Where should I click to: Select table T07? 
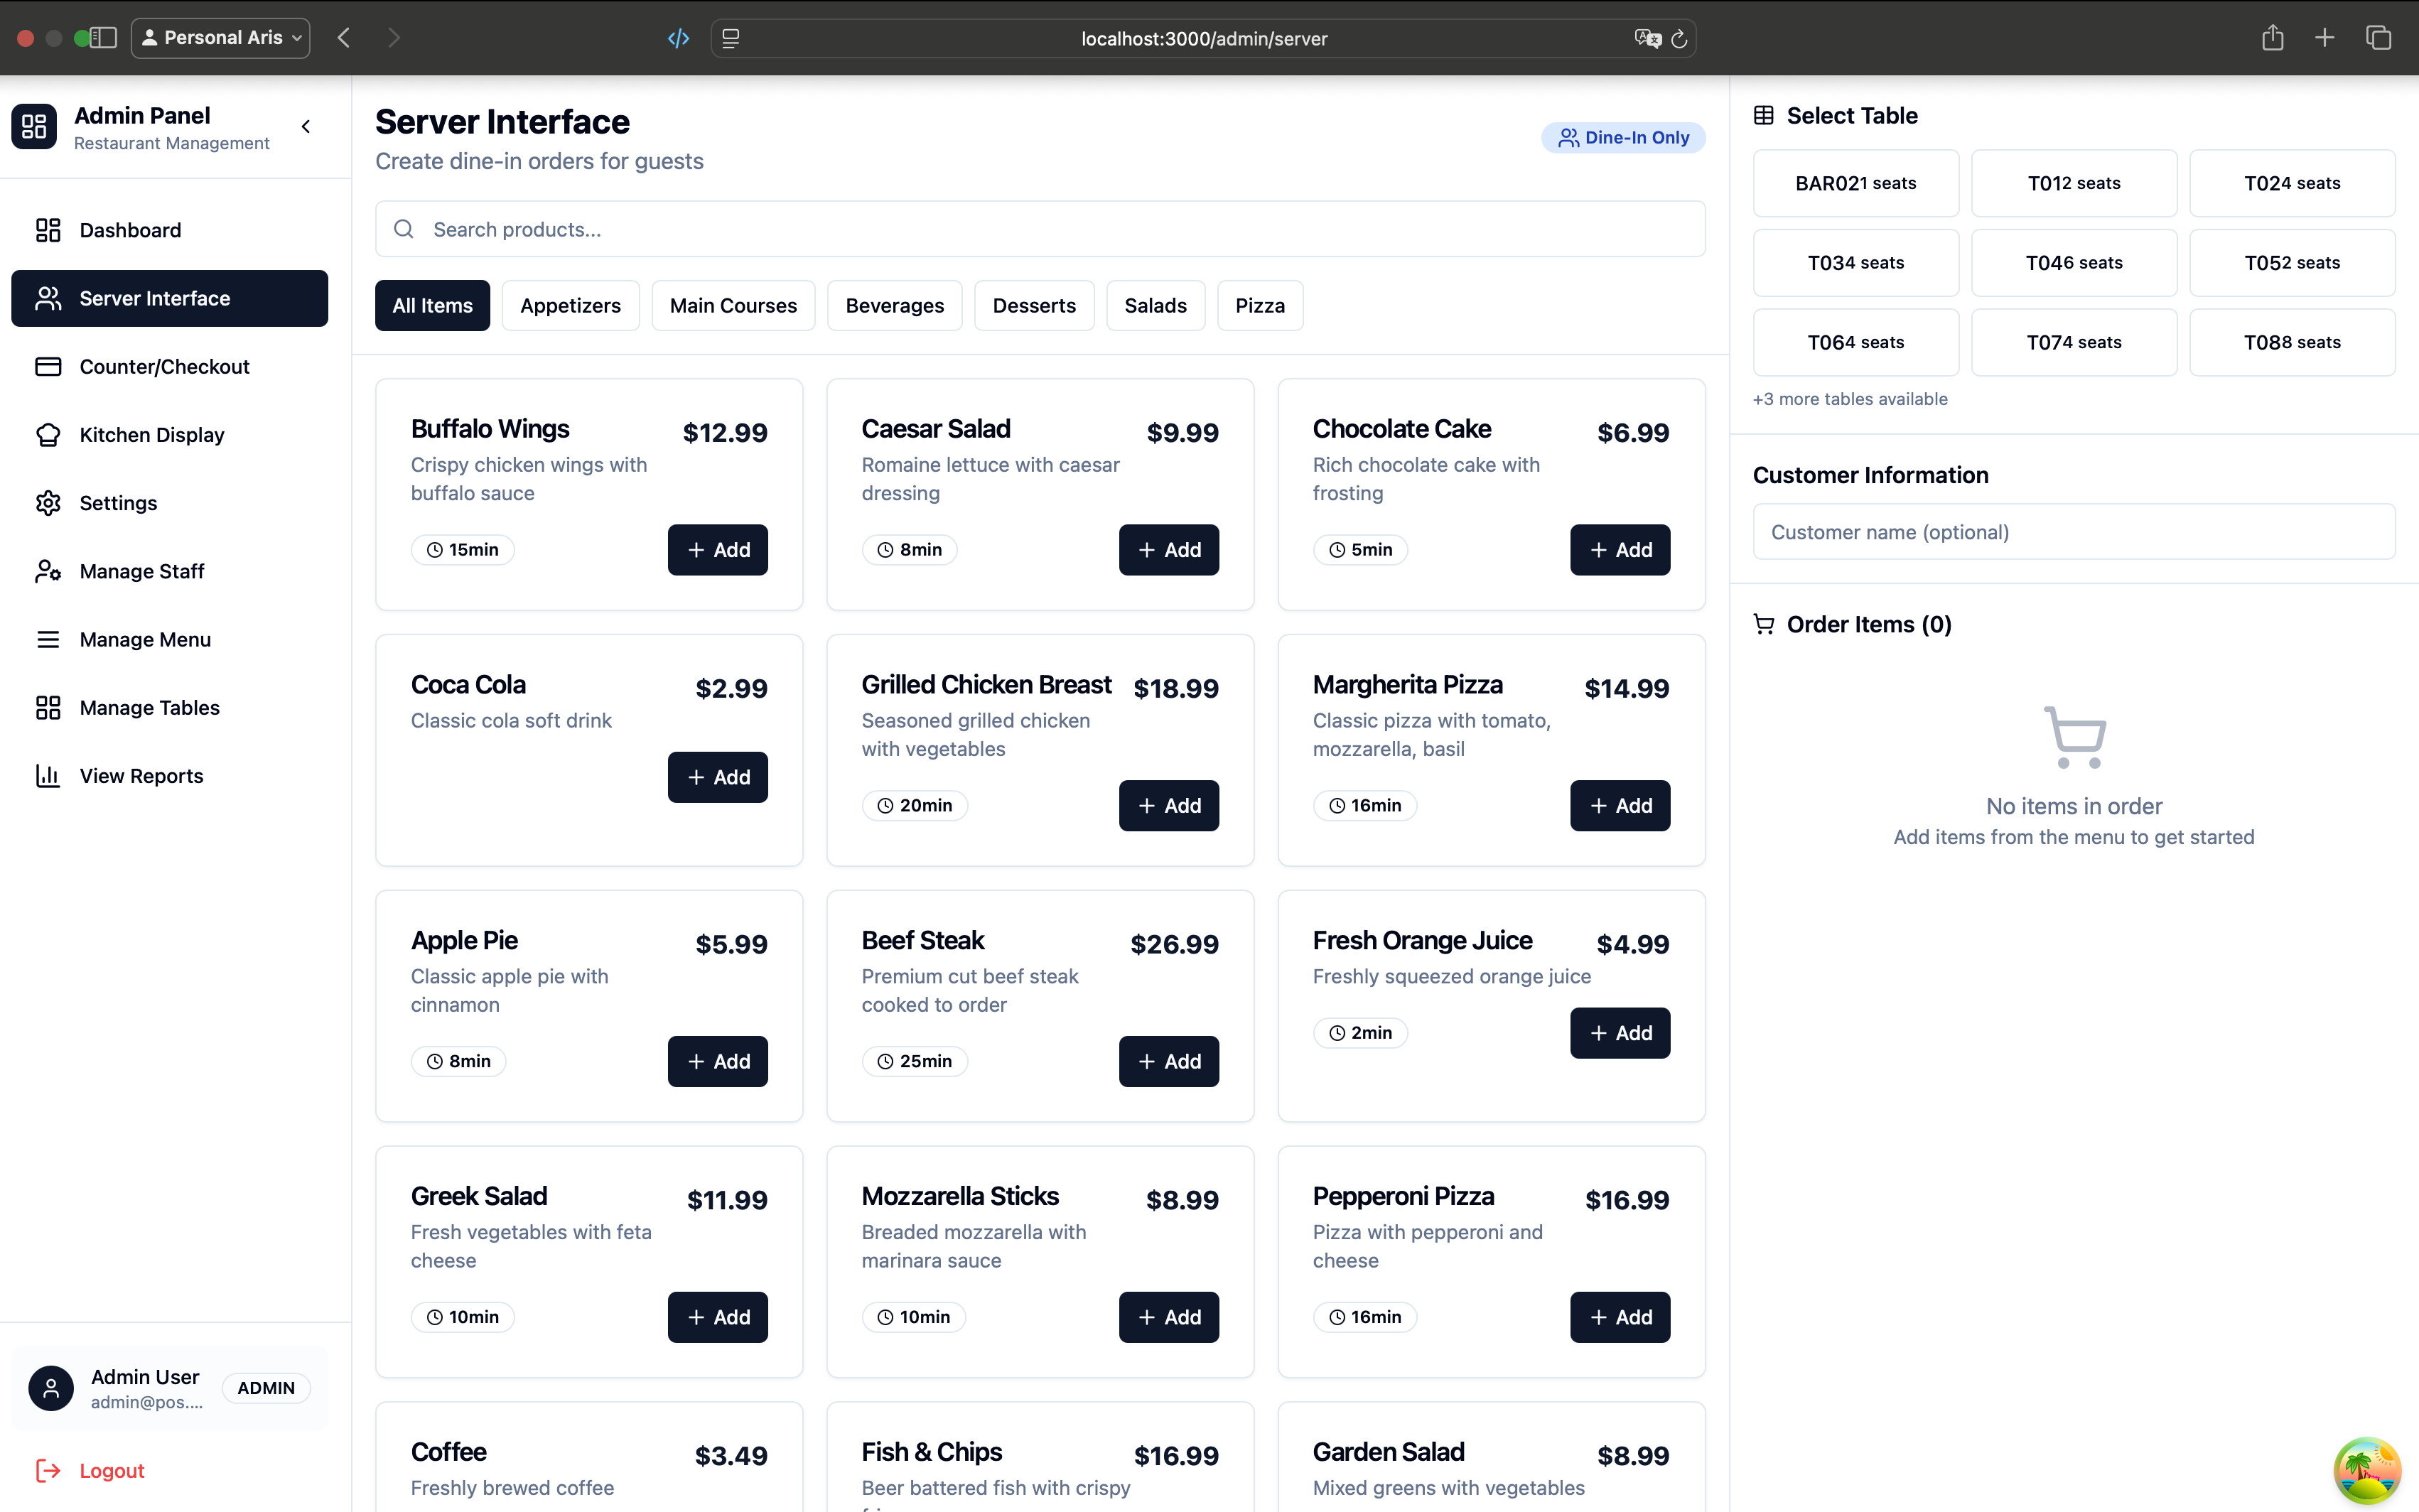pyautogui.click(x=2074, y=342)
